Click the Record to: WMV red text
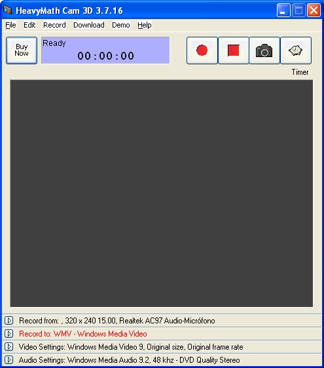The width and height of the screenshot is (324, 368). (x=83, y=334)
